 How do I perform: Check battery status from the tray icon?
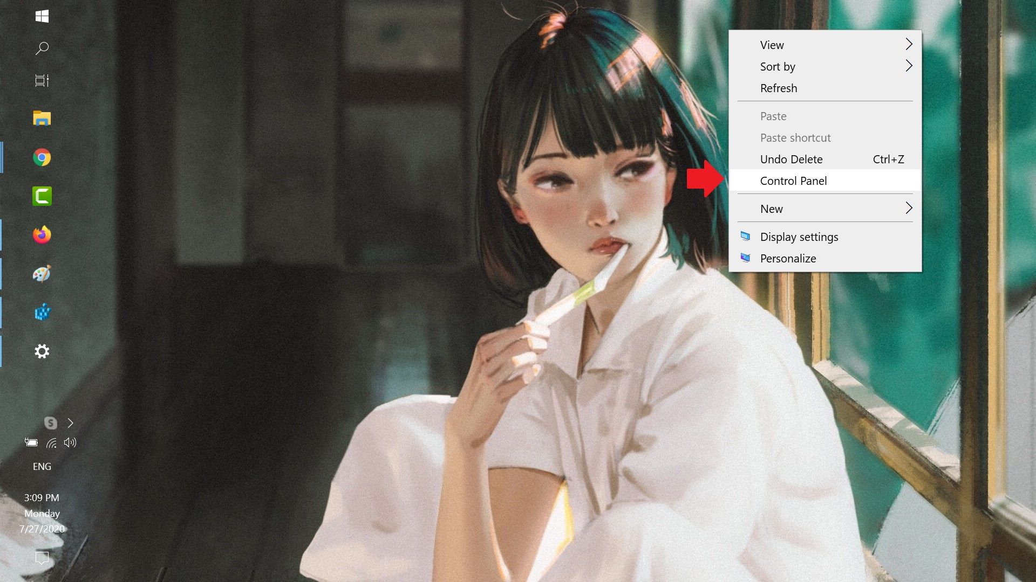click(31, 443)
